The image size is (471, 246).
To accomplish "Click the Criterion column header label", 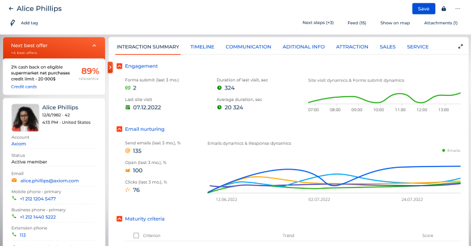I will (151, 235).
